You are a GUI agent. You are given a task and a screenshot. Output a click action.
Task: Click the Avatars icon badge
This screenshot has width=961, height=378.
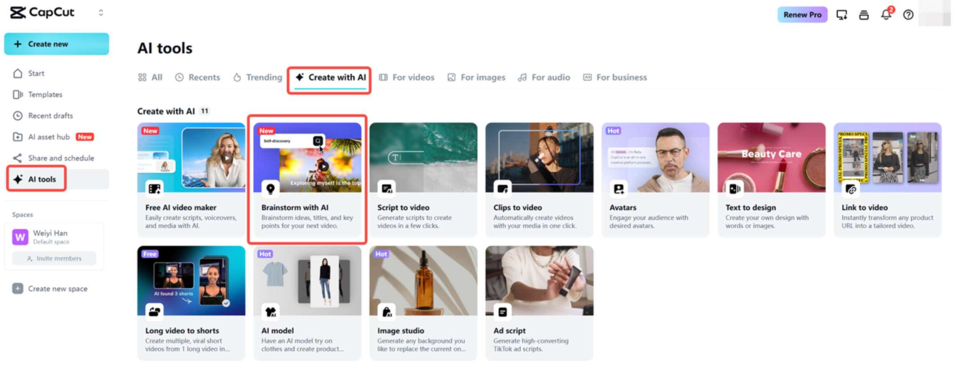(619, 189)
